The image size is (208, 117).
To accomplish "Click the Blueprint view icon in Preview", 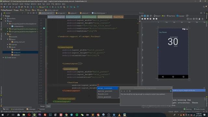I will pyautogui.click(x=145, y=16).
